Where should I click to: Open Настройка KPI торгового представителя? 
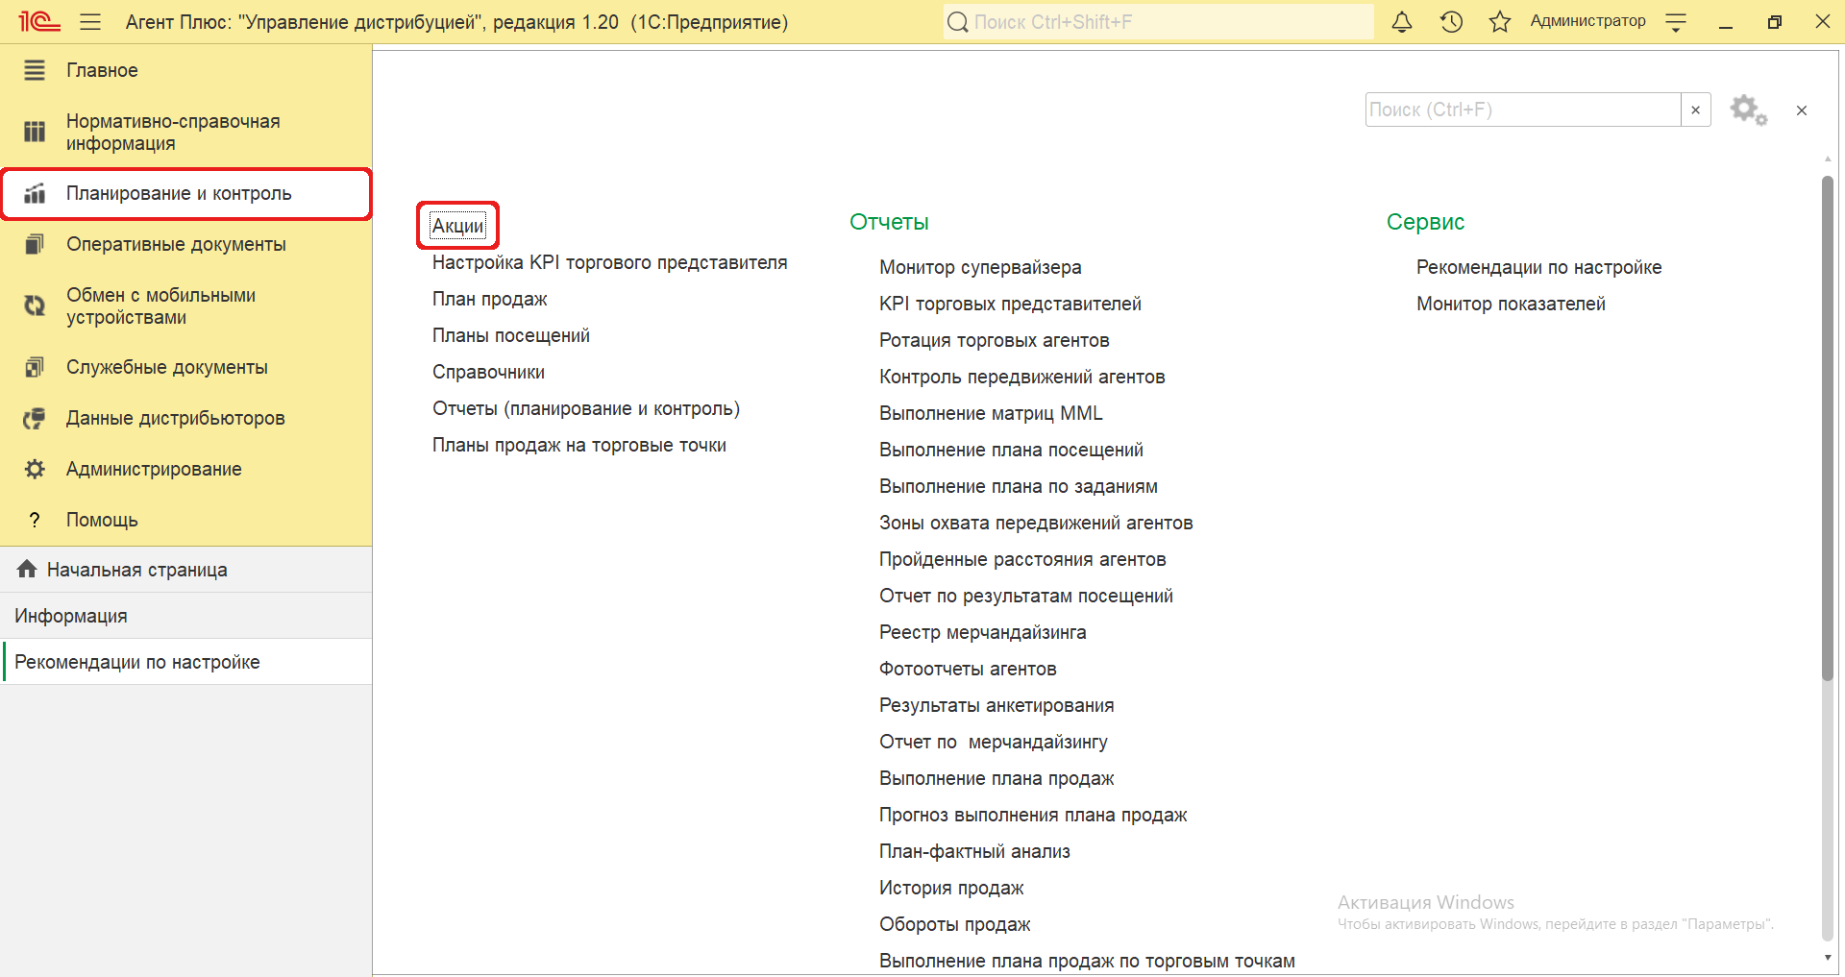[609, 262]
